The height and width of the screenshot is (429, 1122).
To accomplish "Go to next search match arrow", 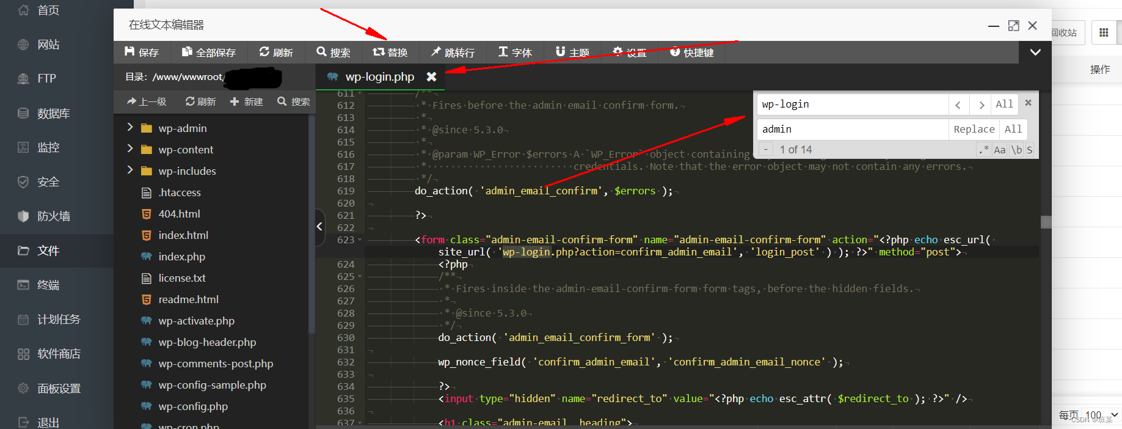I will click(981, 105).
